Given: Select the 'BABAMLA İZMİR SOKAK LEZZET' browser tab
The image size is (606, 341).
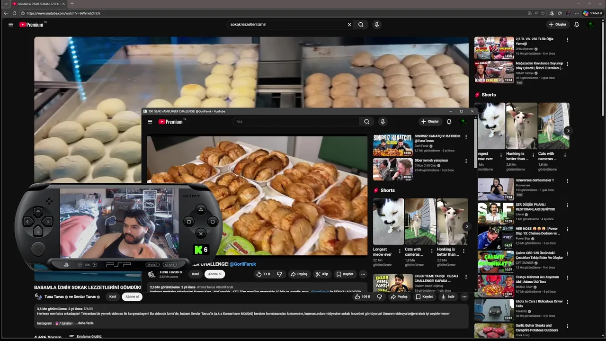Looking at the screenshot, I should pyautogui.click(x=39, y=4).
